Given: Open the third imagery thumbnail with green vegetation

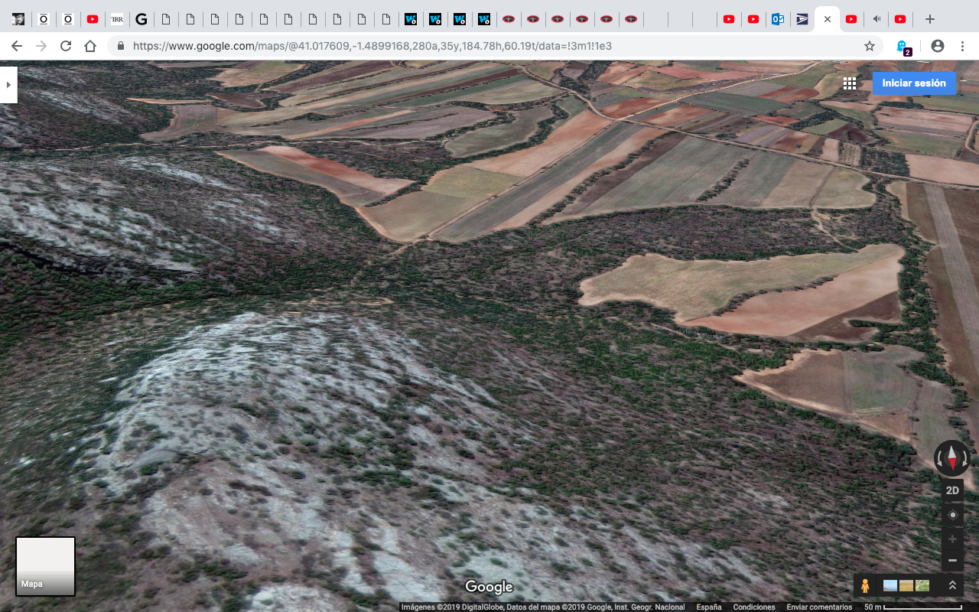Looking at the screenshot, I should (x=922, y=585).
